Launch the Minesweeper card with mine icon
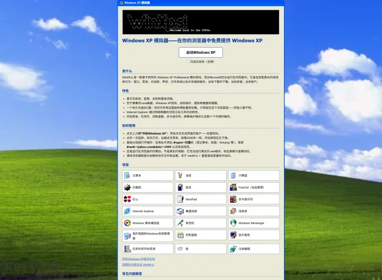The height and width of the screenshot is (280, 382). [x=148, y=188]
